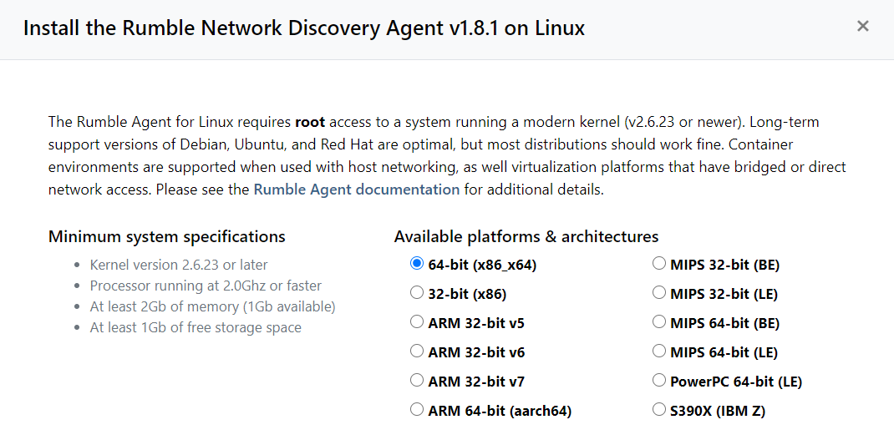894x445 pixels.
Task: Choose ARM 64-bit (aarch64) platform
Action: pos(417,409)
